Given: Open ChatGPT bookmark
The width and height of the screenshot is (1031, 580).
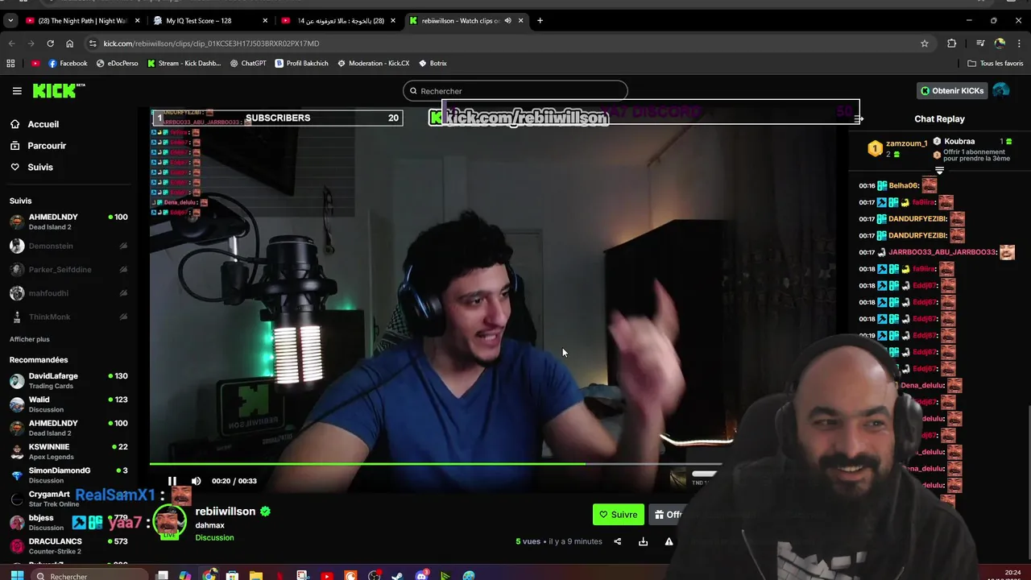Looking at the screenshot, I should 247,63.
